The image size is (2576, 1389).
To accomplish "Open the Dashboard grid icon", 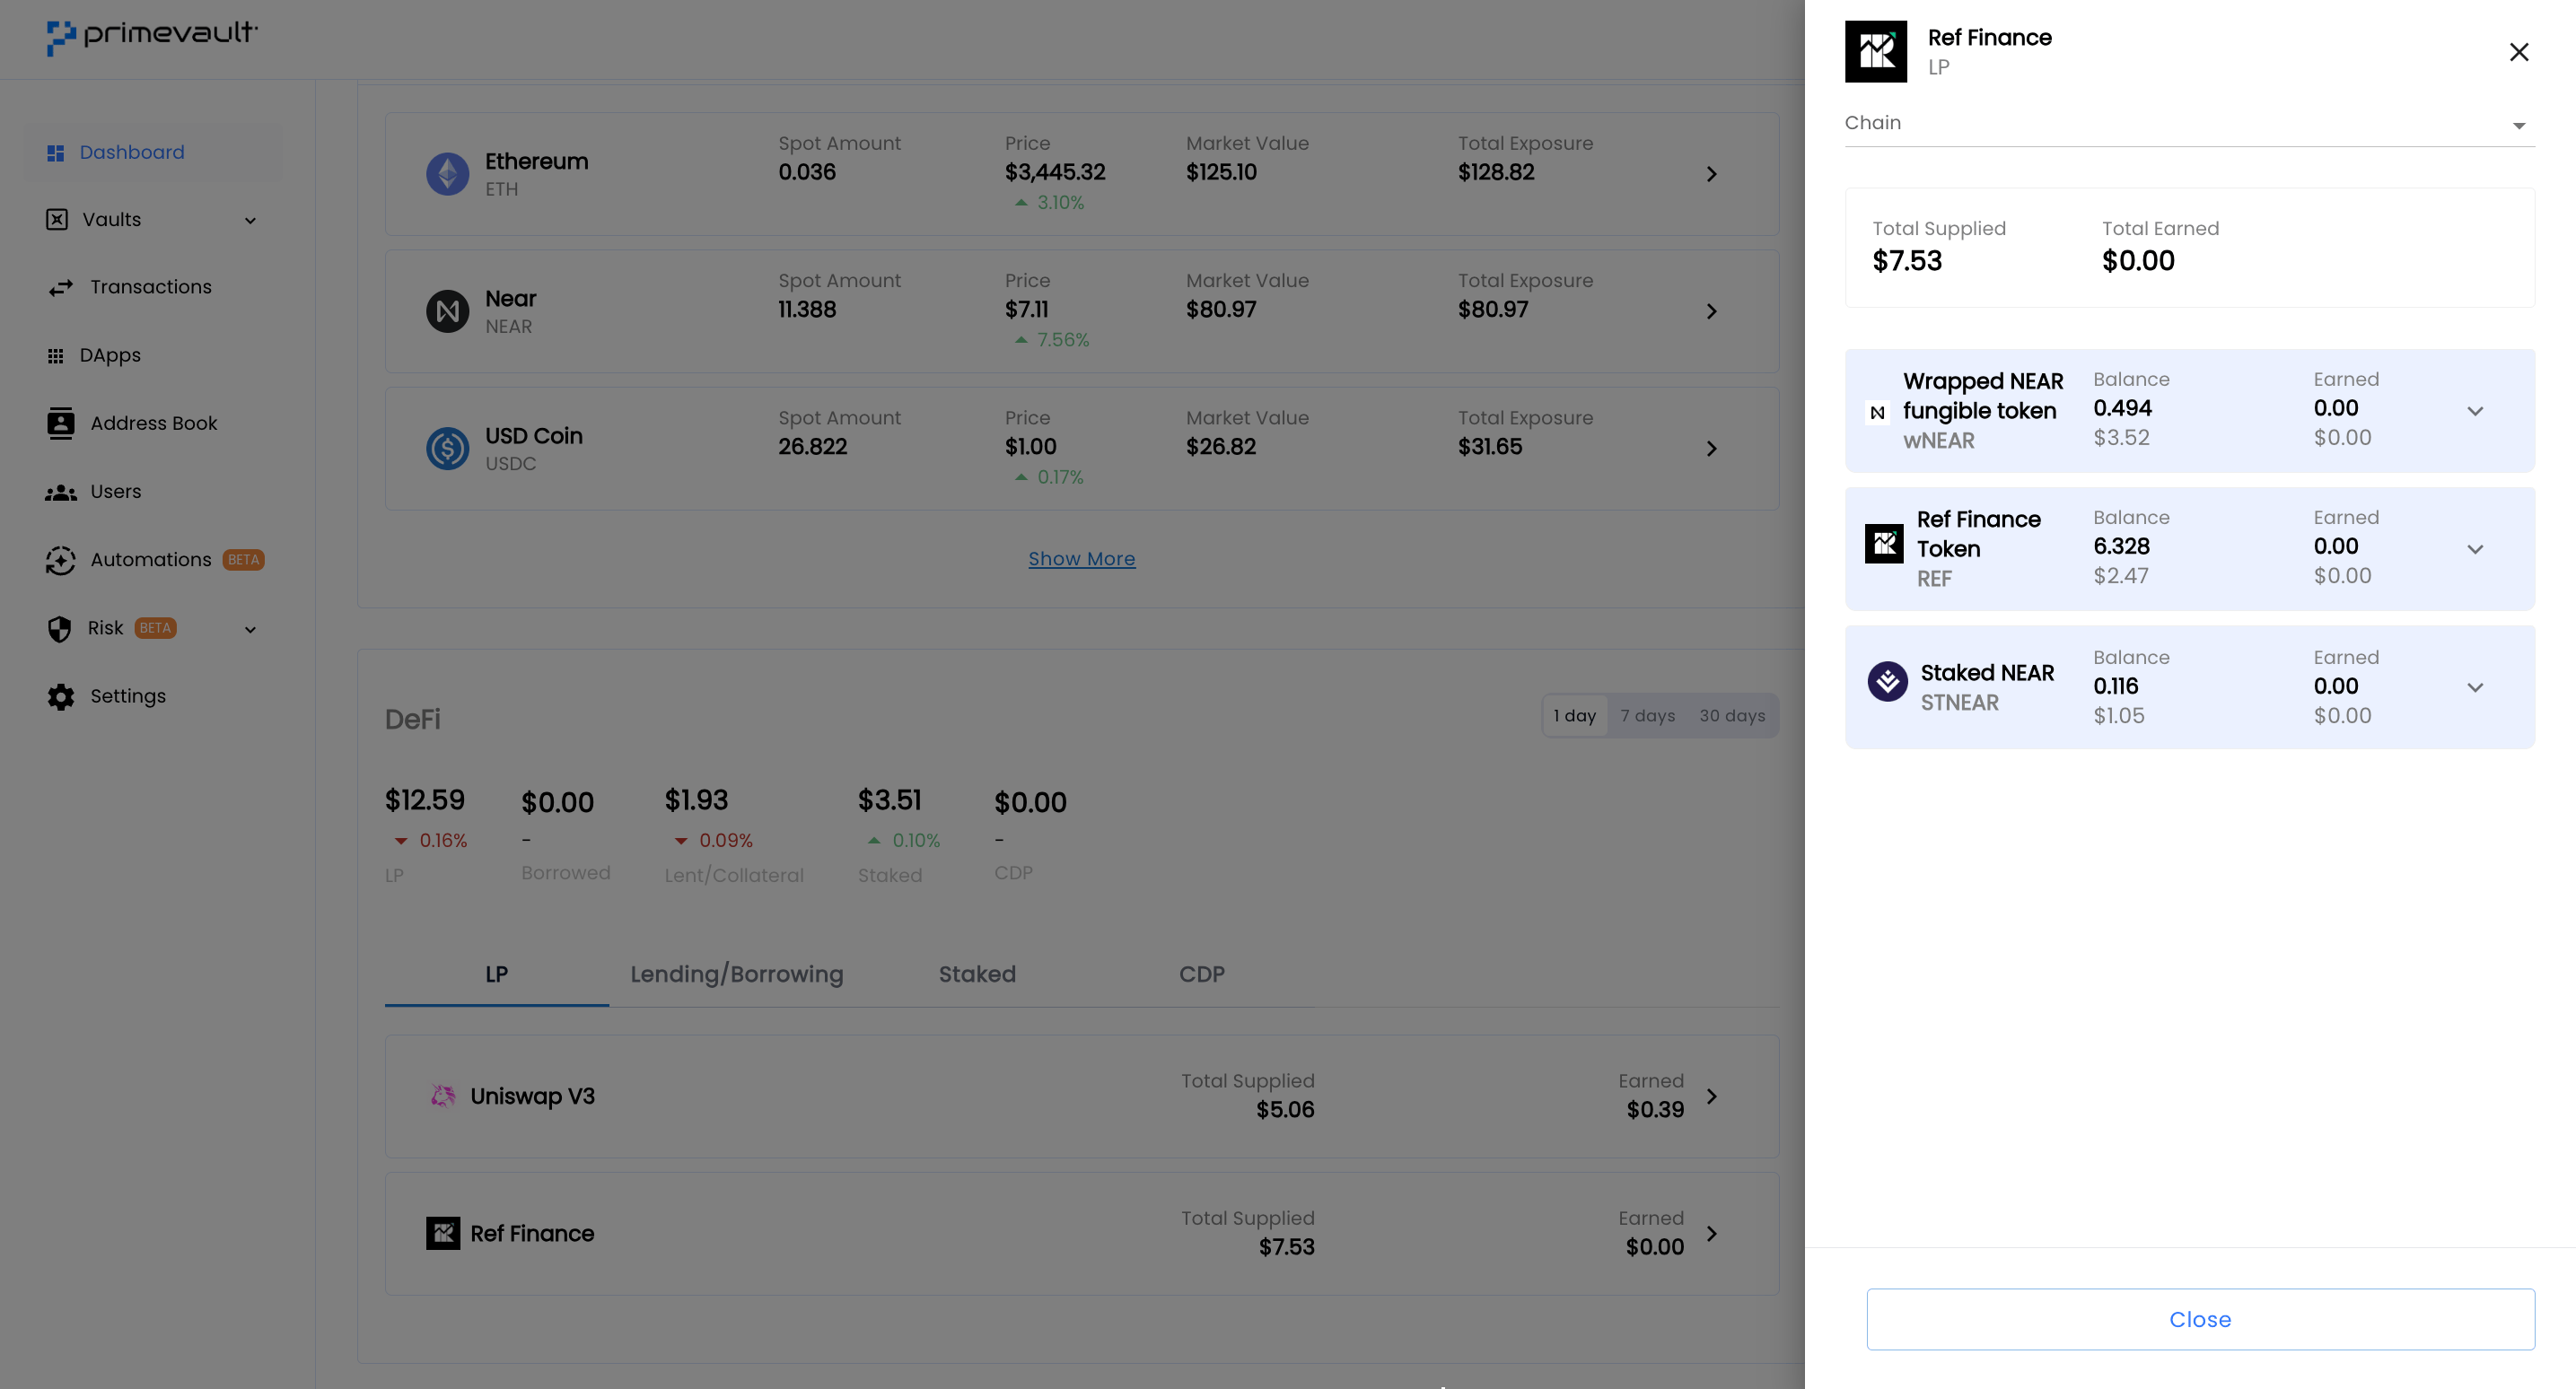I will pos(56,153).
